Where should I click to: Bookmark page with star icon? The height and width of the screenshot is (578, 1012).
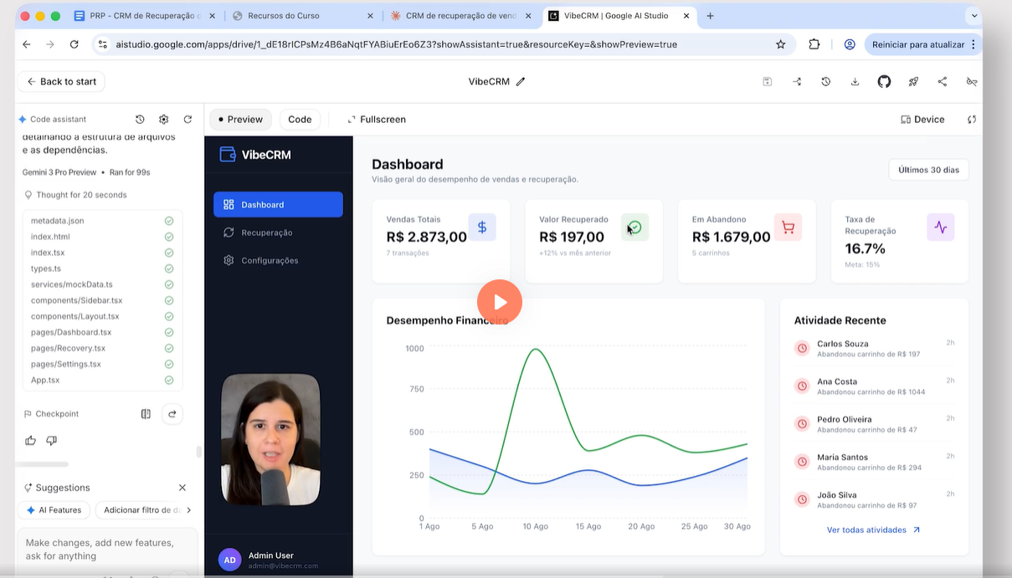click(781, 44)
